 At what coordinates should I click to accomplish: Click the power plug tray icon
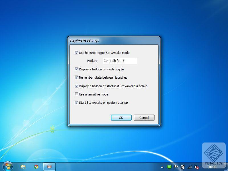[x=183, y=167]
